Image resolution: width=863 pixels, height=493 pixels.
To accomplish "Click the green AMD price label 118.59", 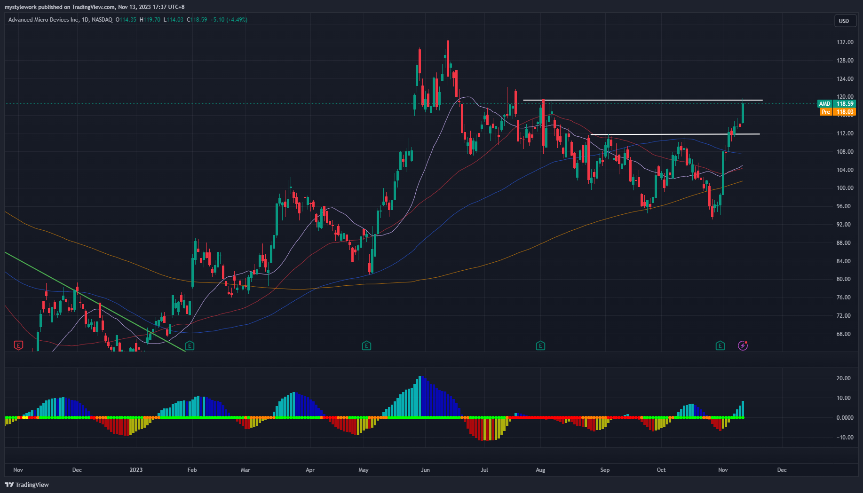I will pyautogui.click(x=837, y=104).
